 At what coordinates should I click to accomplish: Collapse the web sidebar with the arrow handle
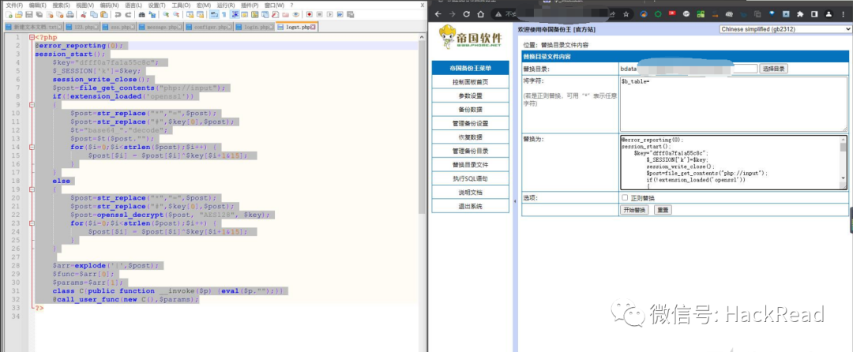[x=516, y=201]
